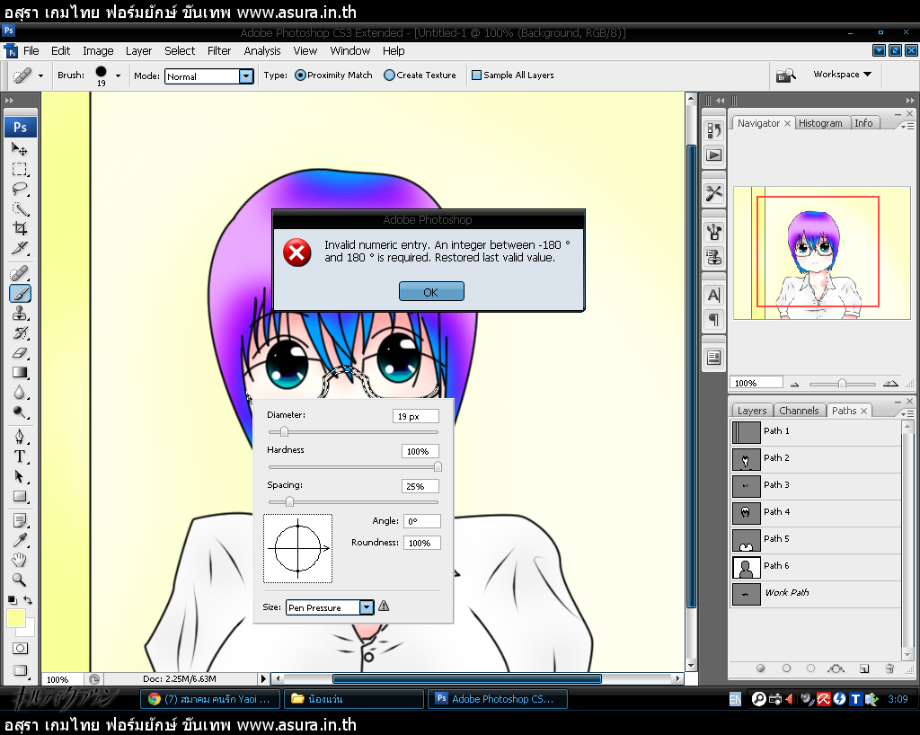This screenshot has width=920, height=735.
Task: Open the Workspace dropdown menu
Action: (842, 75)
